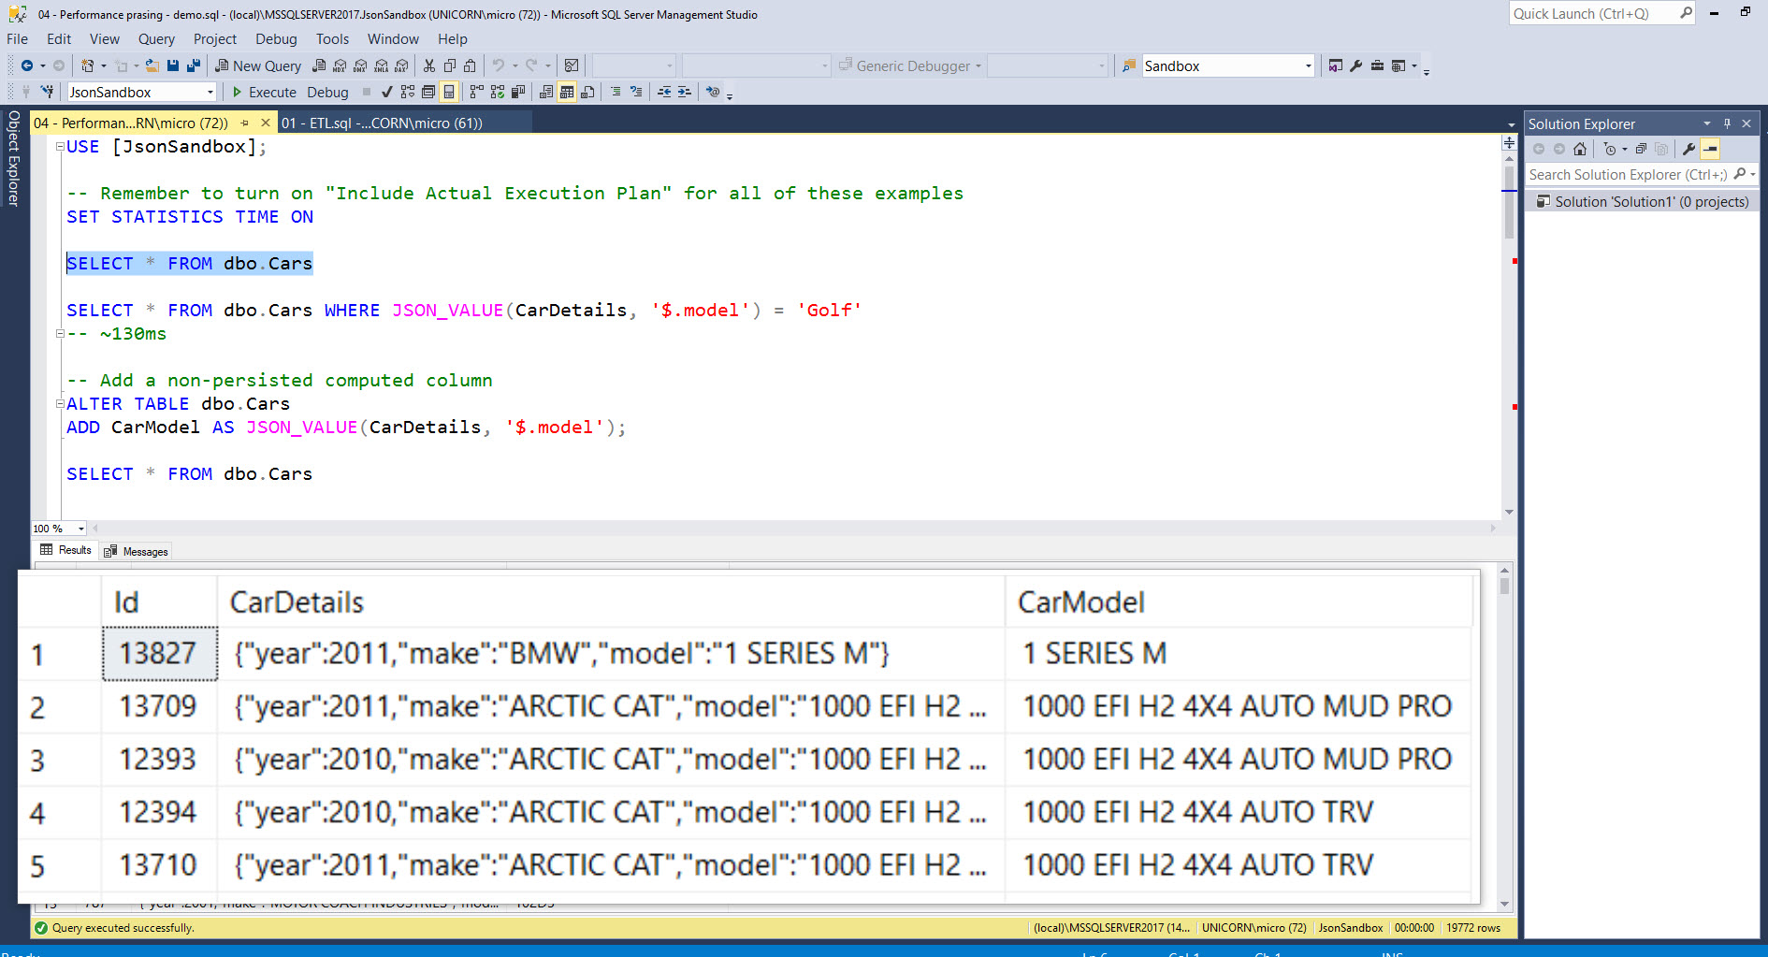The image size is (1768, 957).
Task: Click the Save All icon
Action: coord(194,65)
